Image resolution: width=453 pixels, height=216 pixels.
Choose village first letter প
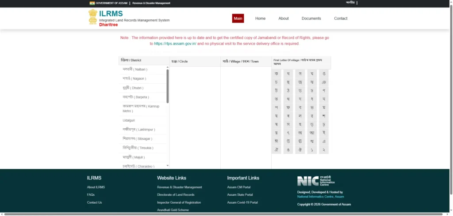[276, 108]
